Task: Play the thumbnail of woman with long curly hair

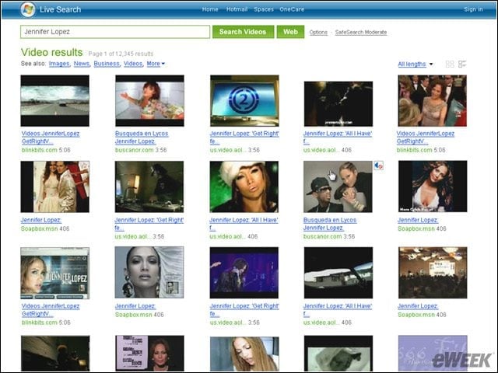Action: pyautogui.click(x=433, y=186)
